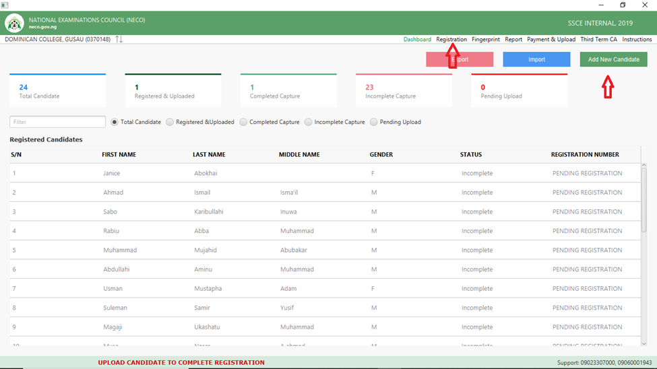This screenshot has width=657, height=369.
Task: Select the Registered & Uploaded radio filter
Action: click(x=170, y=123)
